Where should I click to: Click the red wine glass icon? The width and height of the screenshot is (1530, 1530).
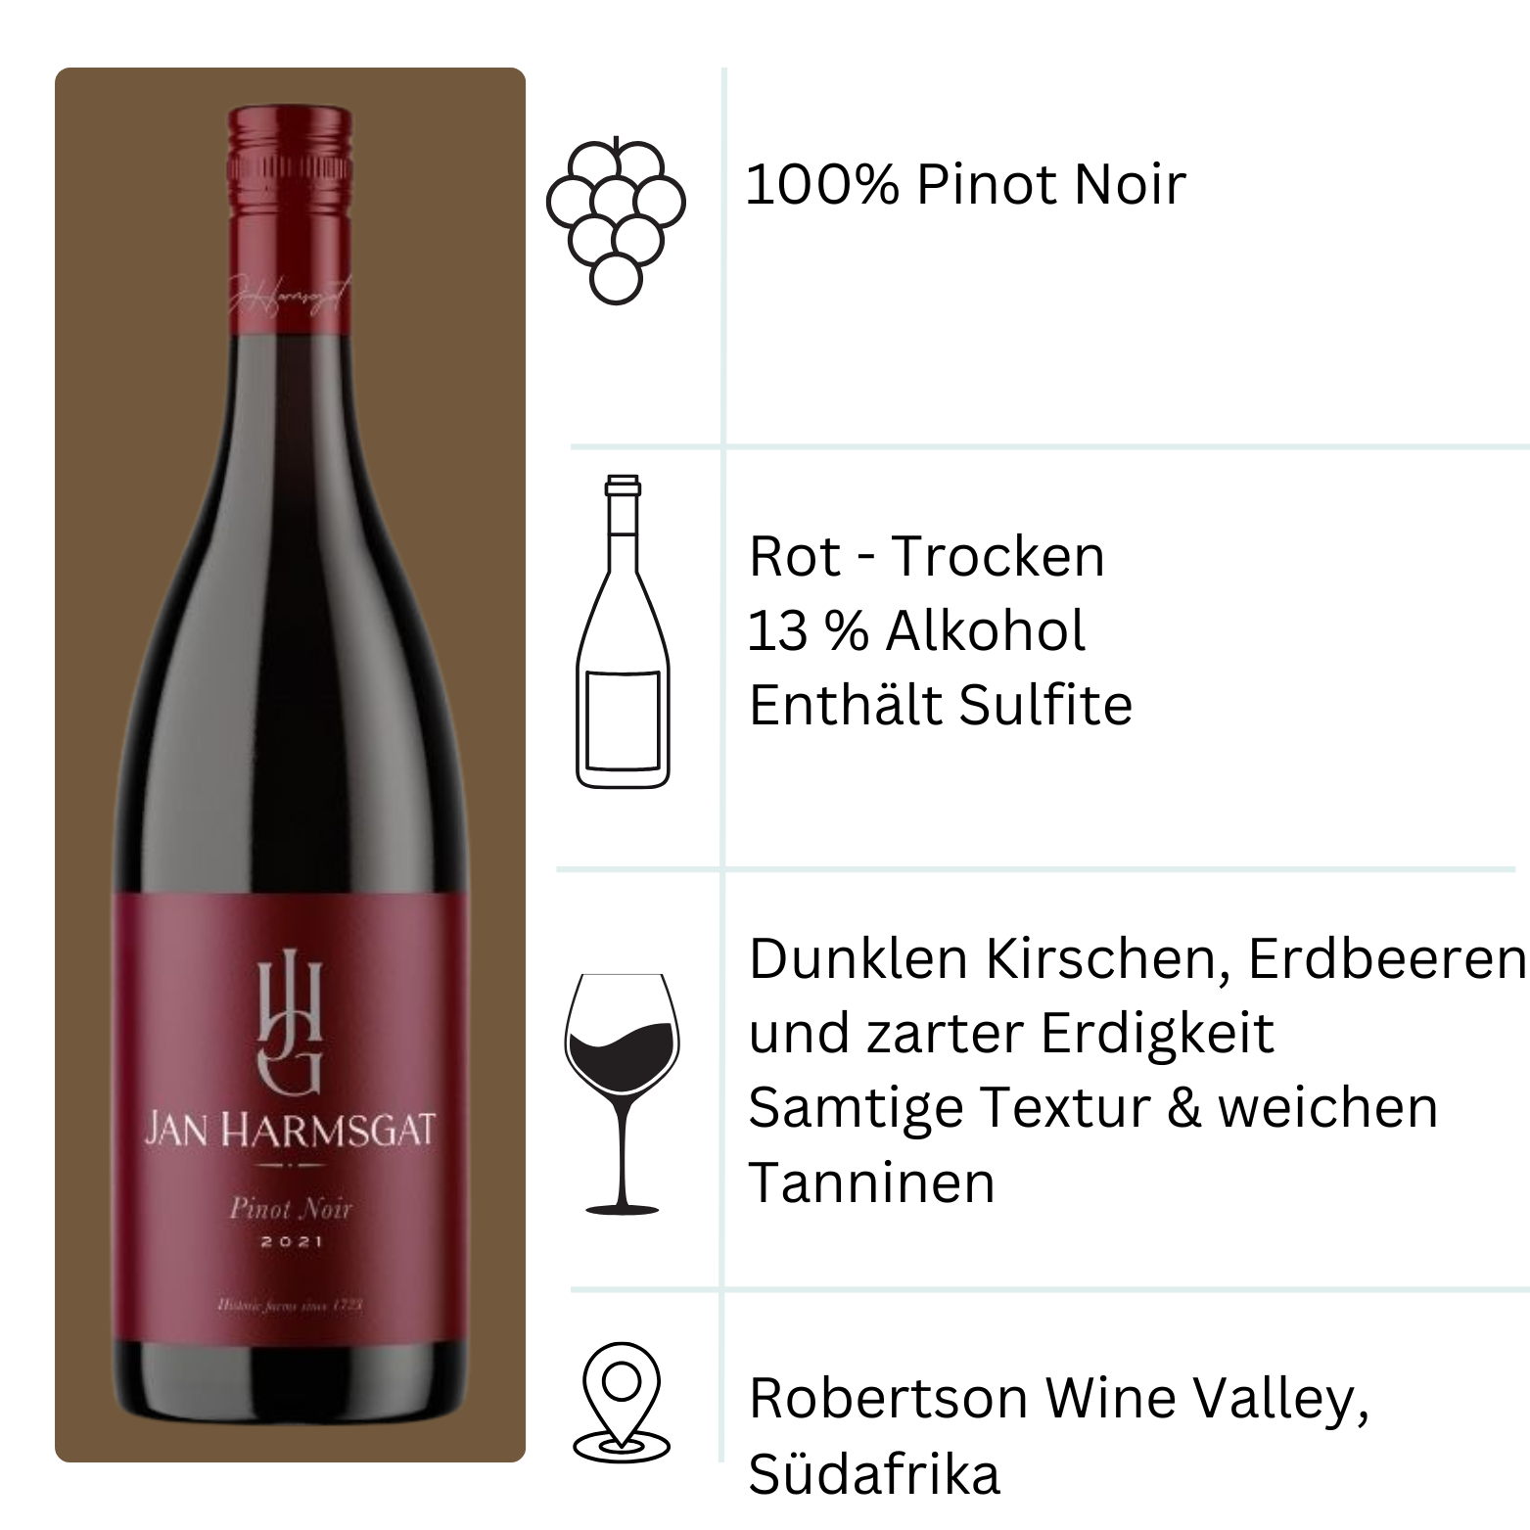pyautogui.click(x=622, y=1093)
